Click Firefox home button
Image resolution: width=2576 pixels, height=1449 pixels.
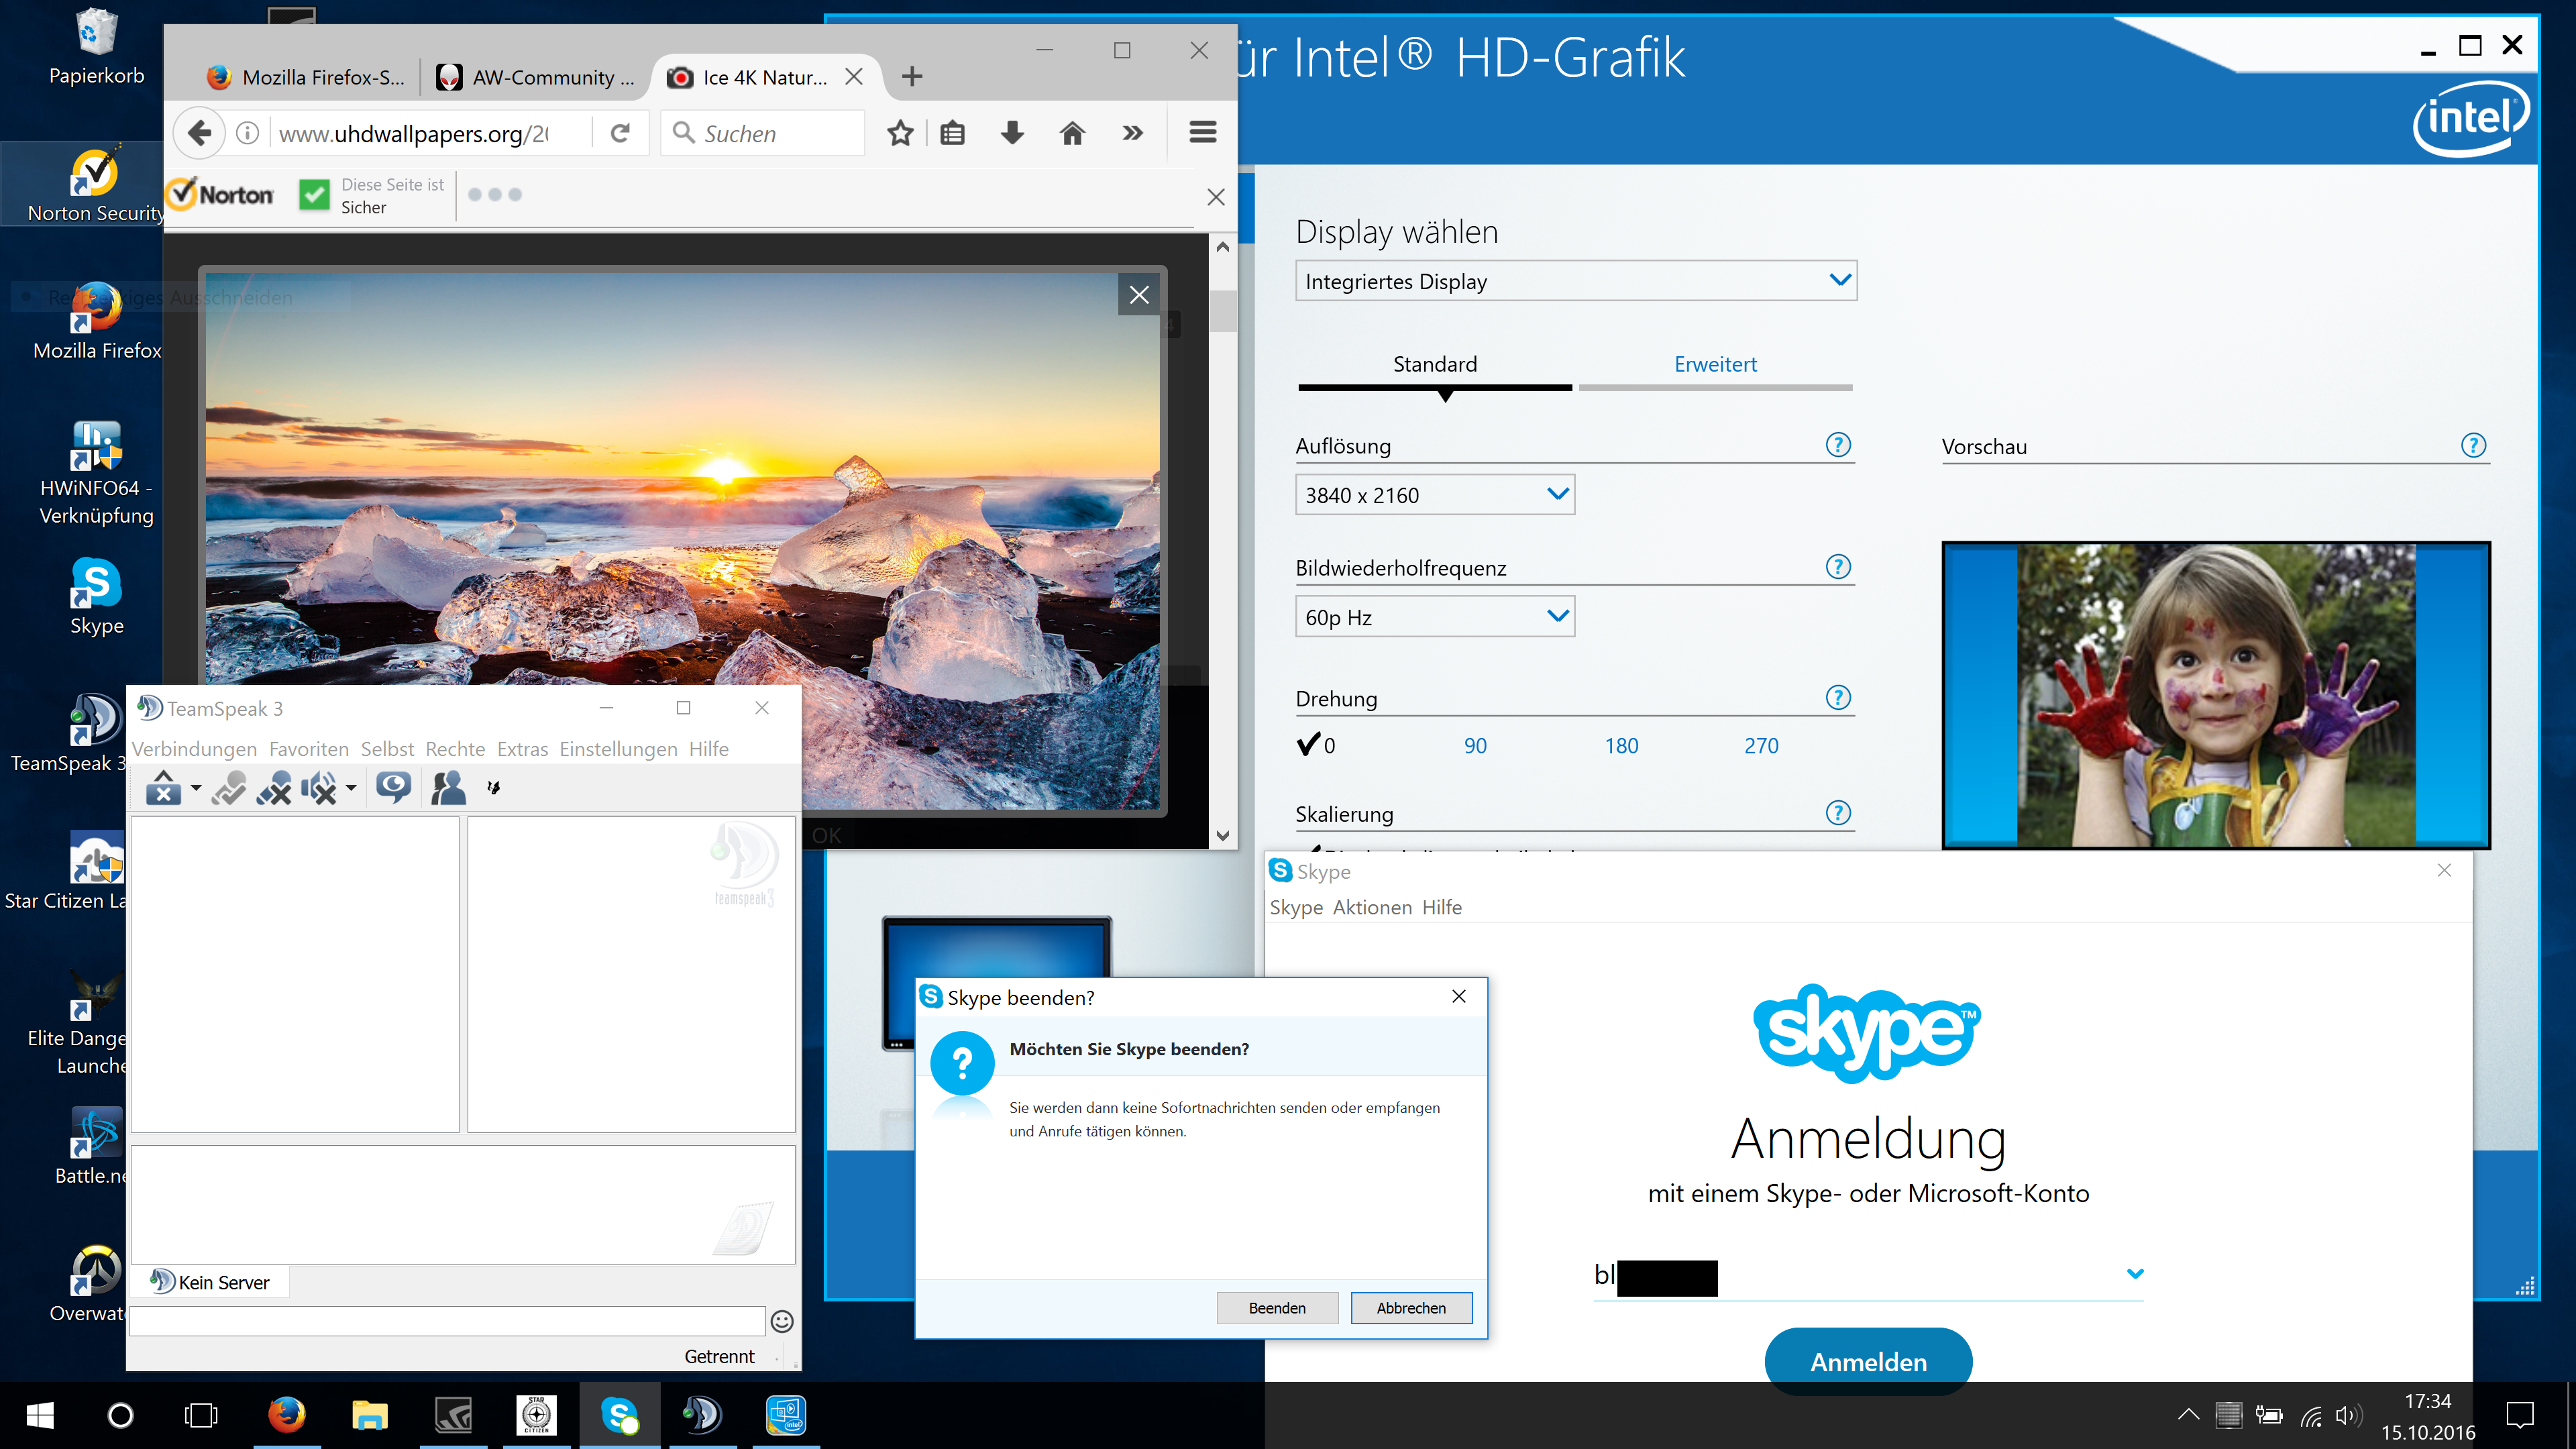point(1072,133)
